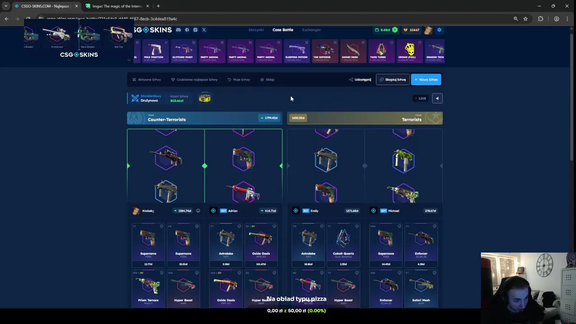This screenshot has width=576, height=324.
Task: Click Bot Emily's avatar icon
Action: [296, 211]
